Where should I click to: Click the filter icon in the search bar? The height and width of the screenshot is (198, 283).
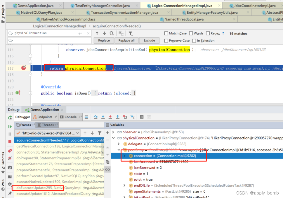click(130, 33)
